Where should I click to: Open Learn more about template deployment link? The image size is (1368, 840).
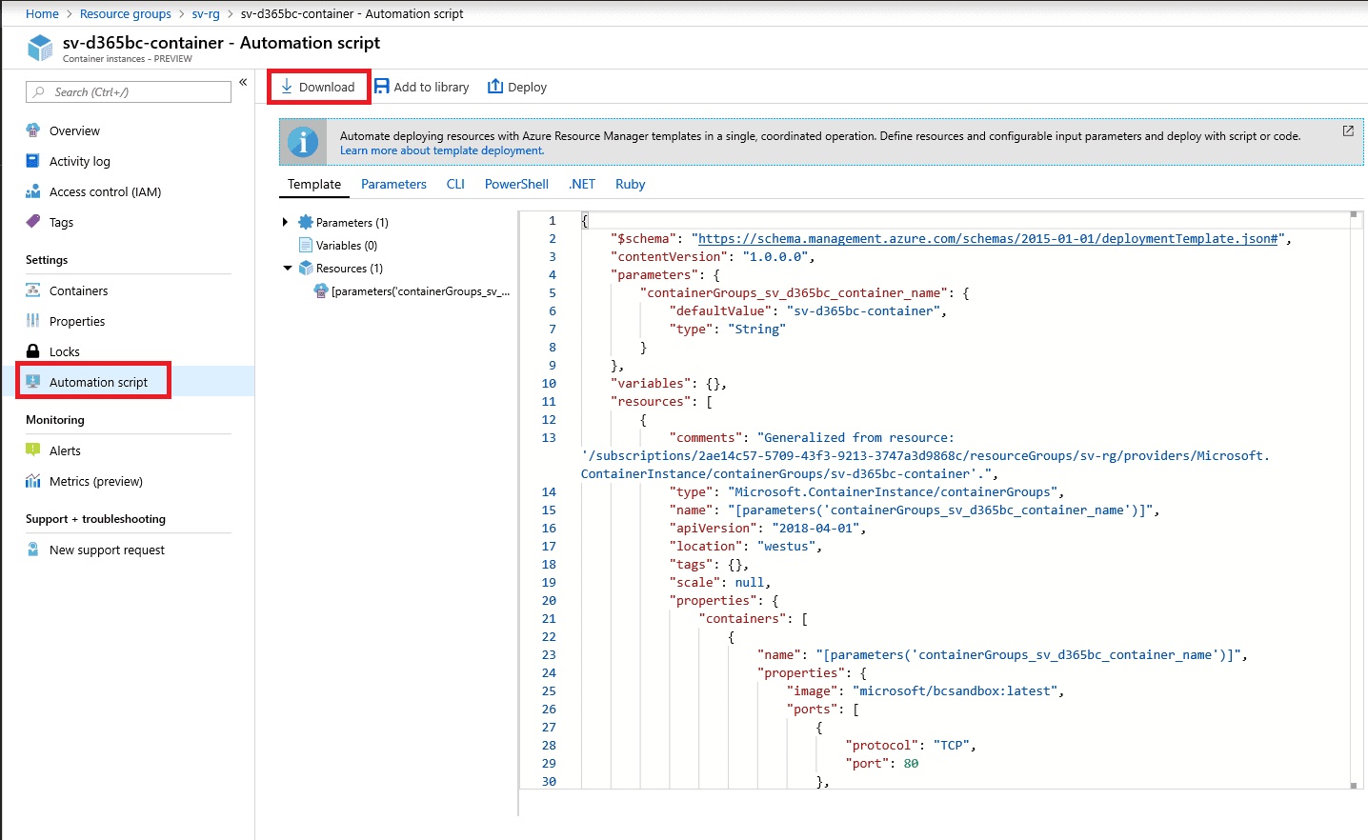click(442, 150)
